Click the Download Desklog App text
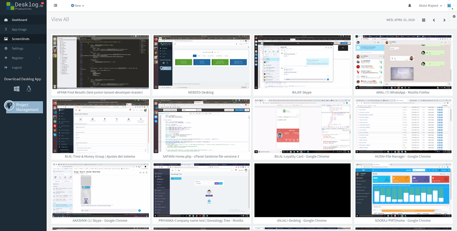 (x=23, y=79)
